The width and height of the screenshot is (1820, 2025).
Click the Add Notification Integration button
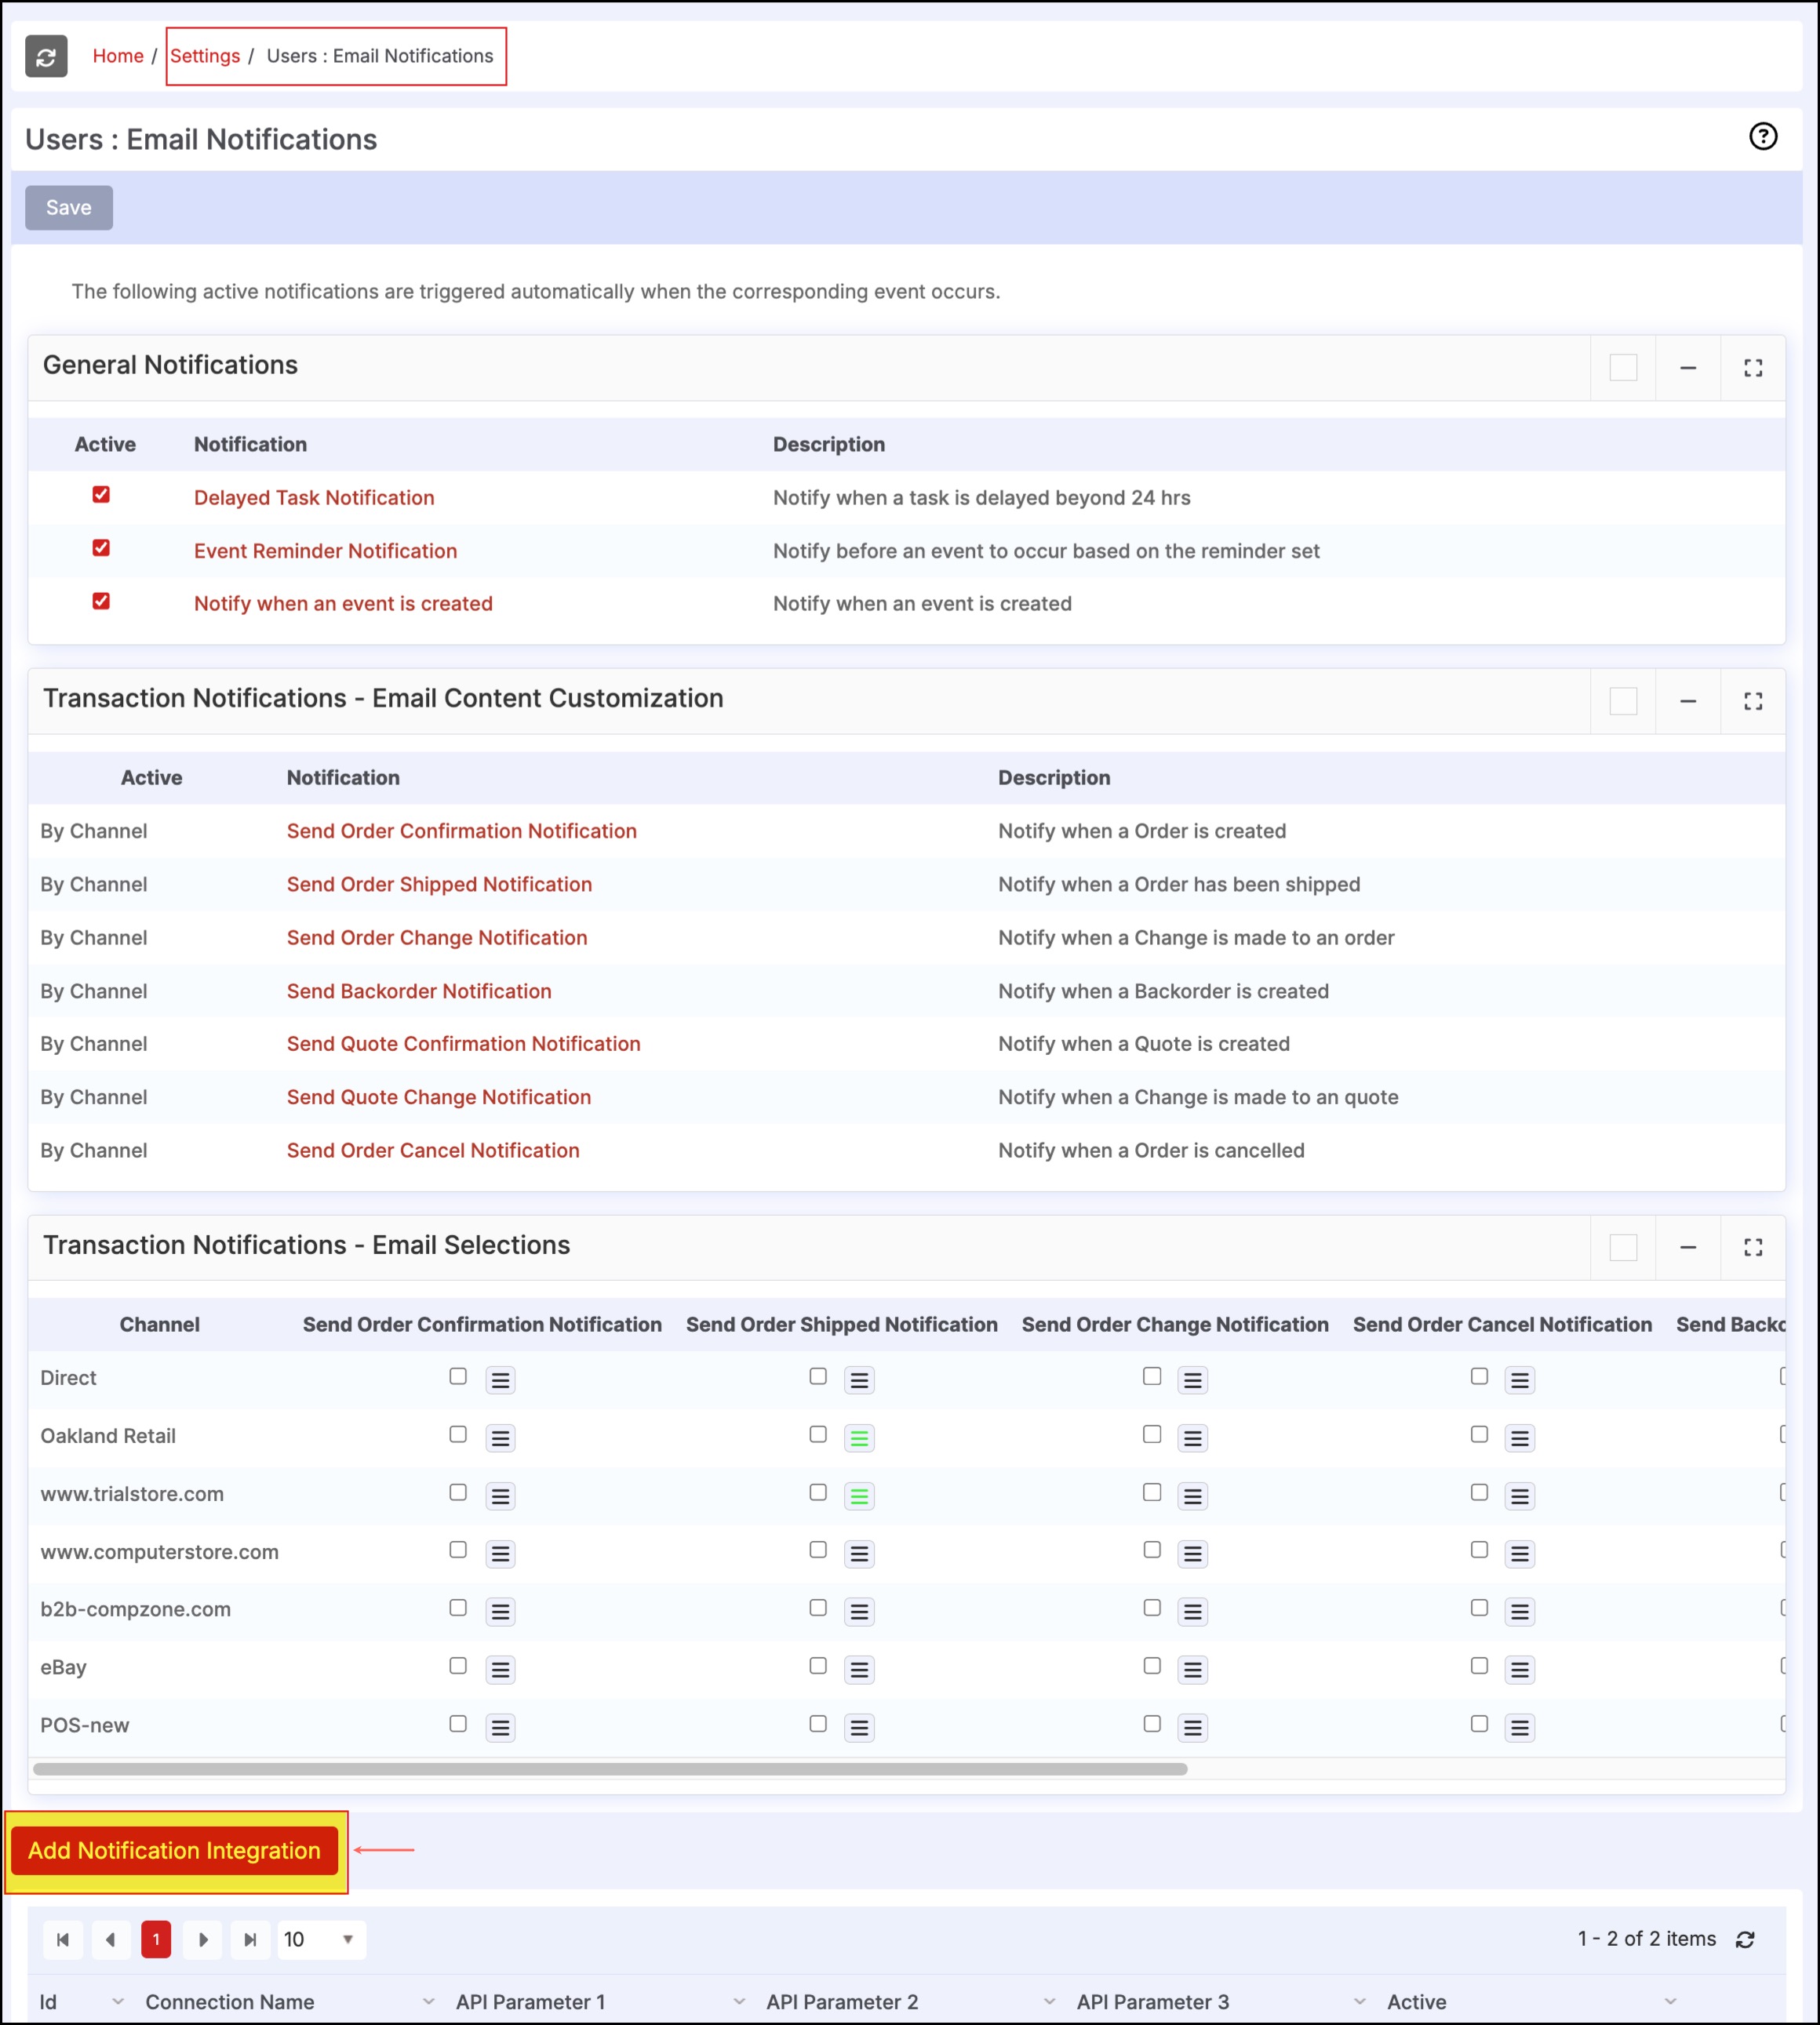[174, 1850]
